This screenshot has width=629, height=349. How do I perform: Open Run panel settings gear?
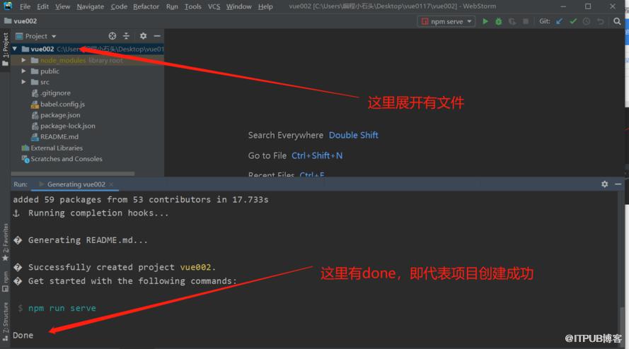pos(604,184)
